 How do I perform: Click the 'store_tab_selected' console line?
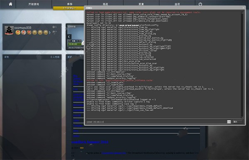tap(120, 57)
